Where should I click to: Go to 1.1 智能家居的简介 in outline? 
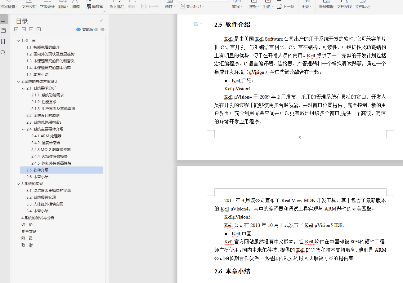(43, 47)
